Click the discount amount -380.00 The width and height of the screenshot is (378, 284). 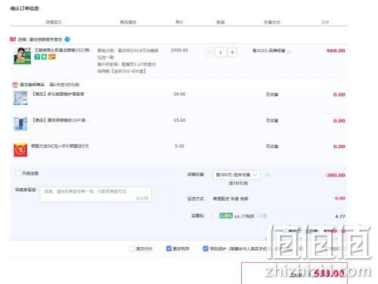(x=335, y=175)
